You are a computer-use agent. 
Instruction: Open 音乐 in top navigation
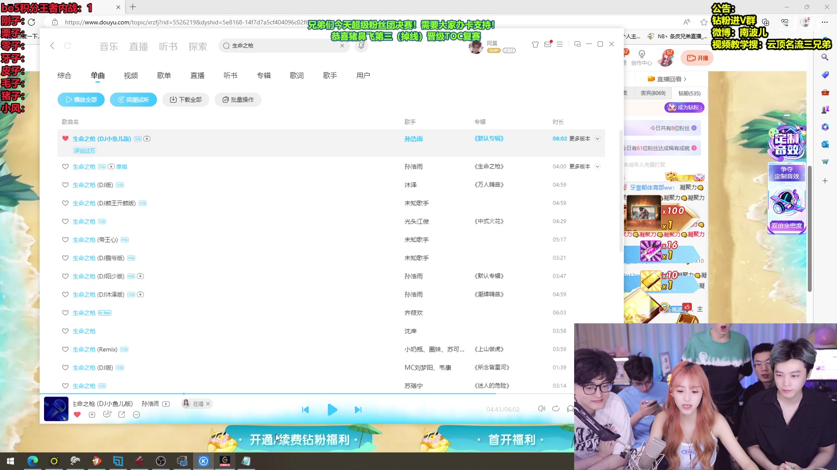(109, 47)
